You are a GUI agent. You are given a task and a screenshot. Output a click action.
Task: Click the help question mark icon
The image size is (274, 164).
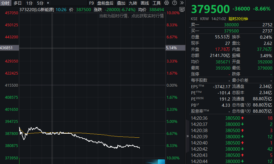pyautogui.click(x=174, y=3)
